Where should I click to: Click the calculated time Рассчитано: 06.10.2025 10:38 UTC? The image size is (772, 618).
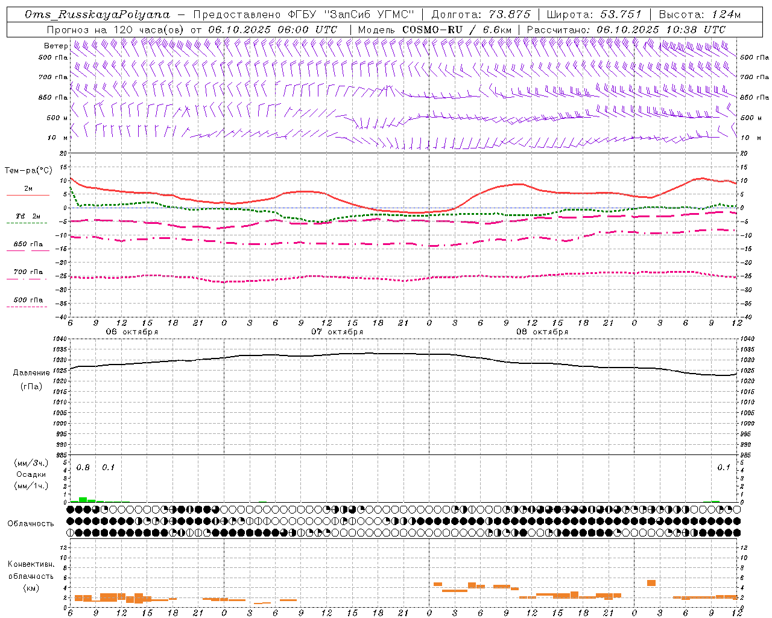coord(626,30)
